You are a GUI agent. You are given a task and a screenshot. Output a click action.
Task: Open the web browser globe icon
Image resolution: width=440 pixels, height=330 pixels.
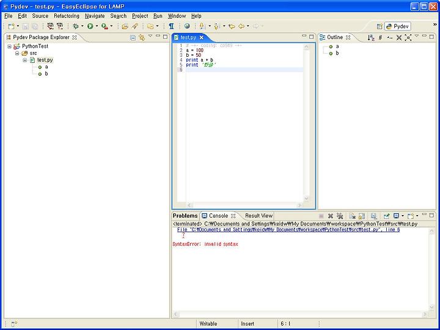click(187, 26)
